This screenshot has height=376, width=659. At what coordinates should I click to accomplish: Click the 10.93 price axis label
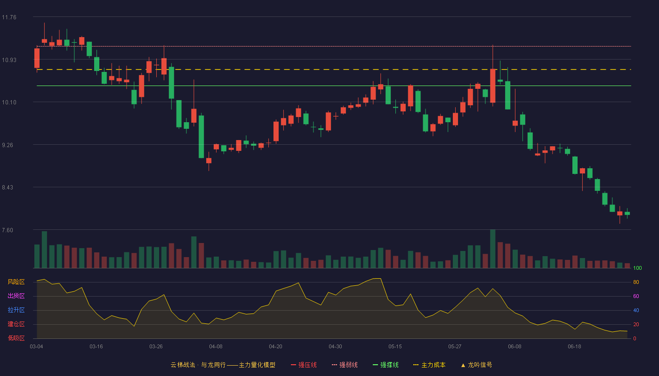coord(9,60)
